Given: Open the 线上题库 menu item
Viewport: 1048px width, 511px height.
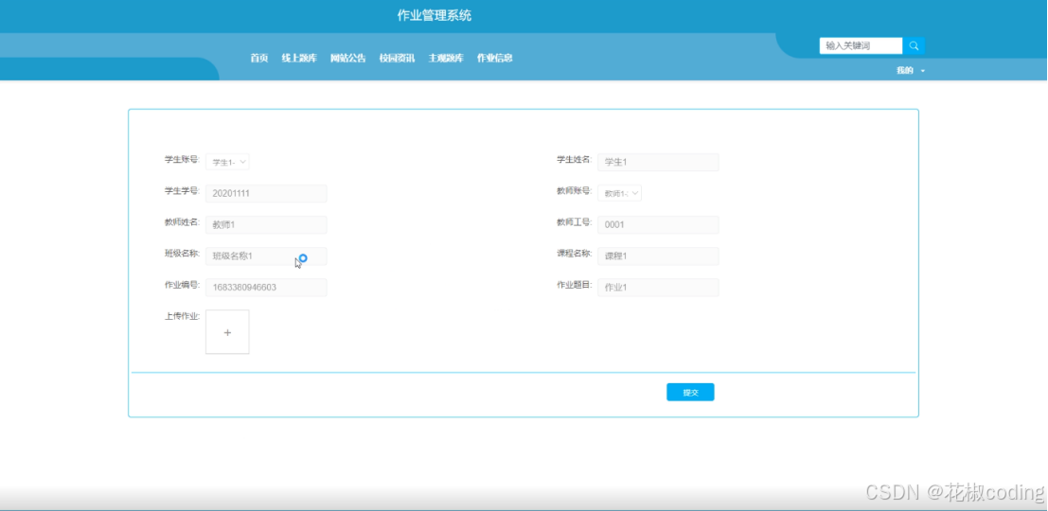Looking at the screenshot, I should [299, 58].
